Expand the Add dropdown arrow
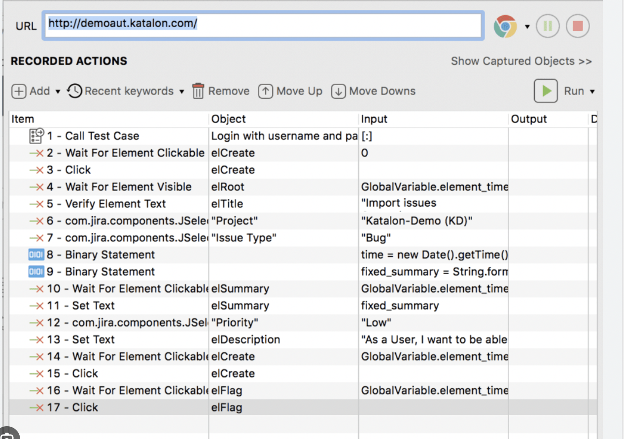 coord(58,92)
